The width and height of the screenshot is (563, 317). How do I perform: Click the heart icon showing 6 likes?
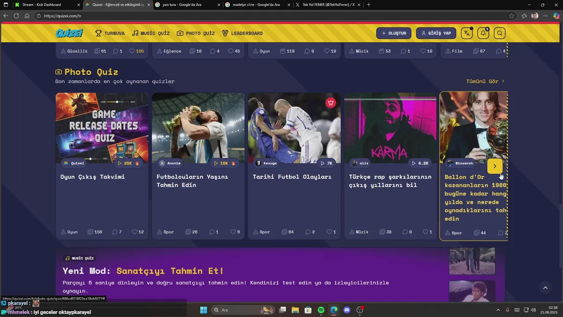coord(232,232)
